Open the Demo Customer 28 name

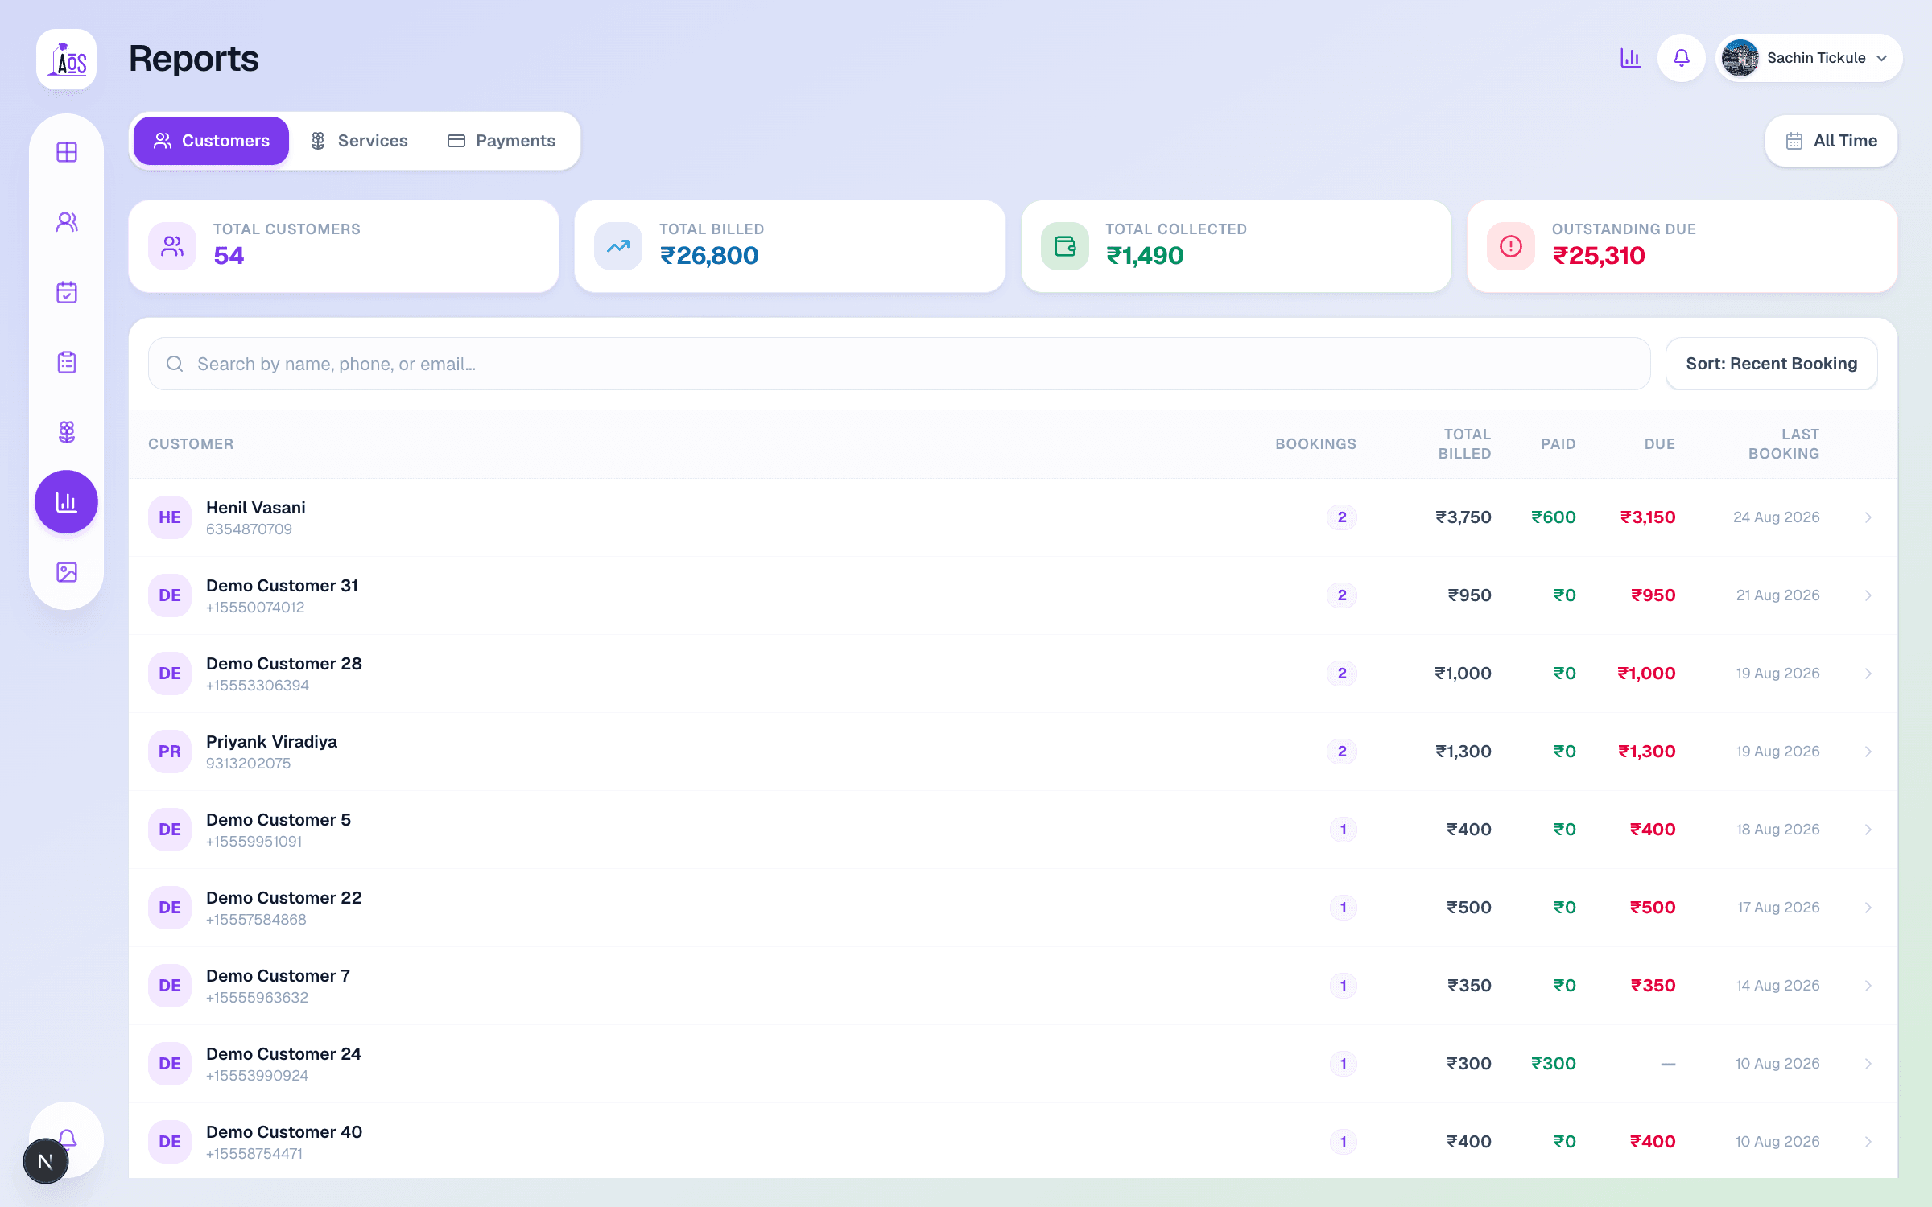284,664
